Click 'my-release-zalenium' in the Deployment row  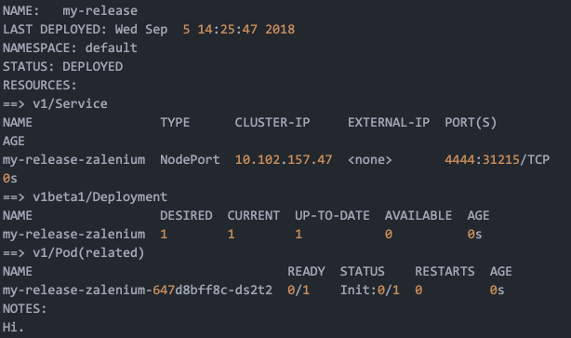click(73, 234)
